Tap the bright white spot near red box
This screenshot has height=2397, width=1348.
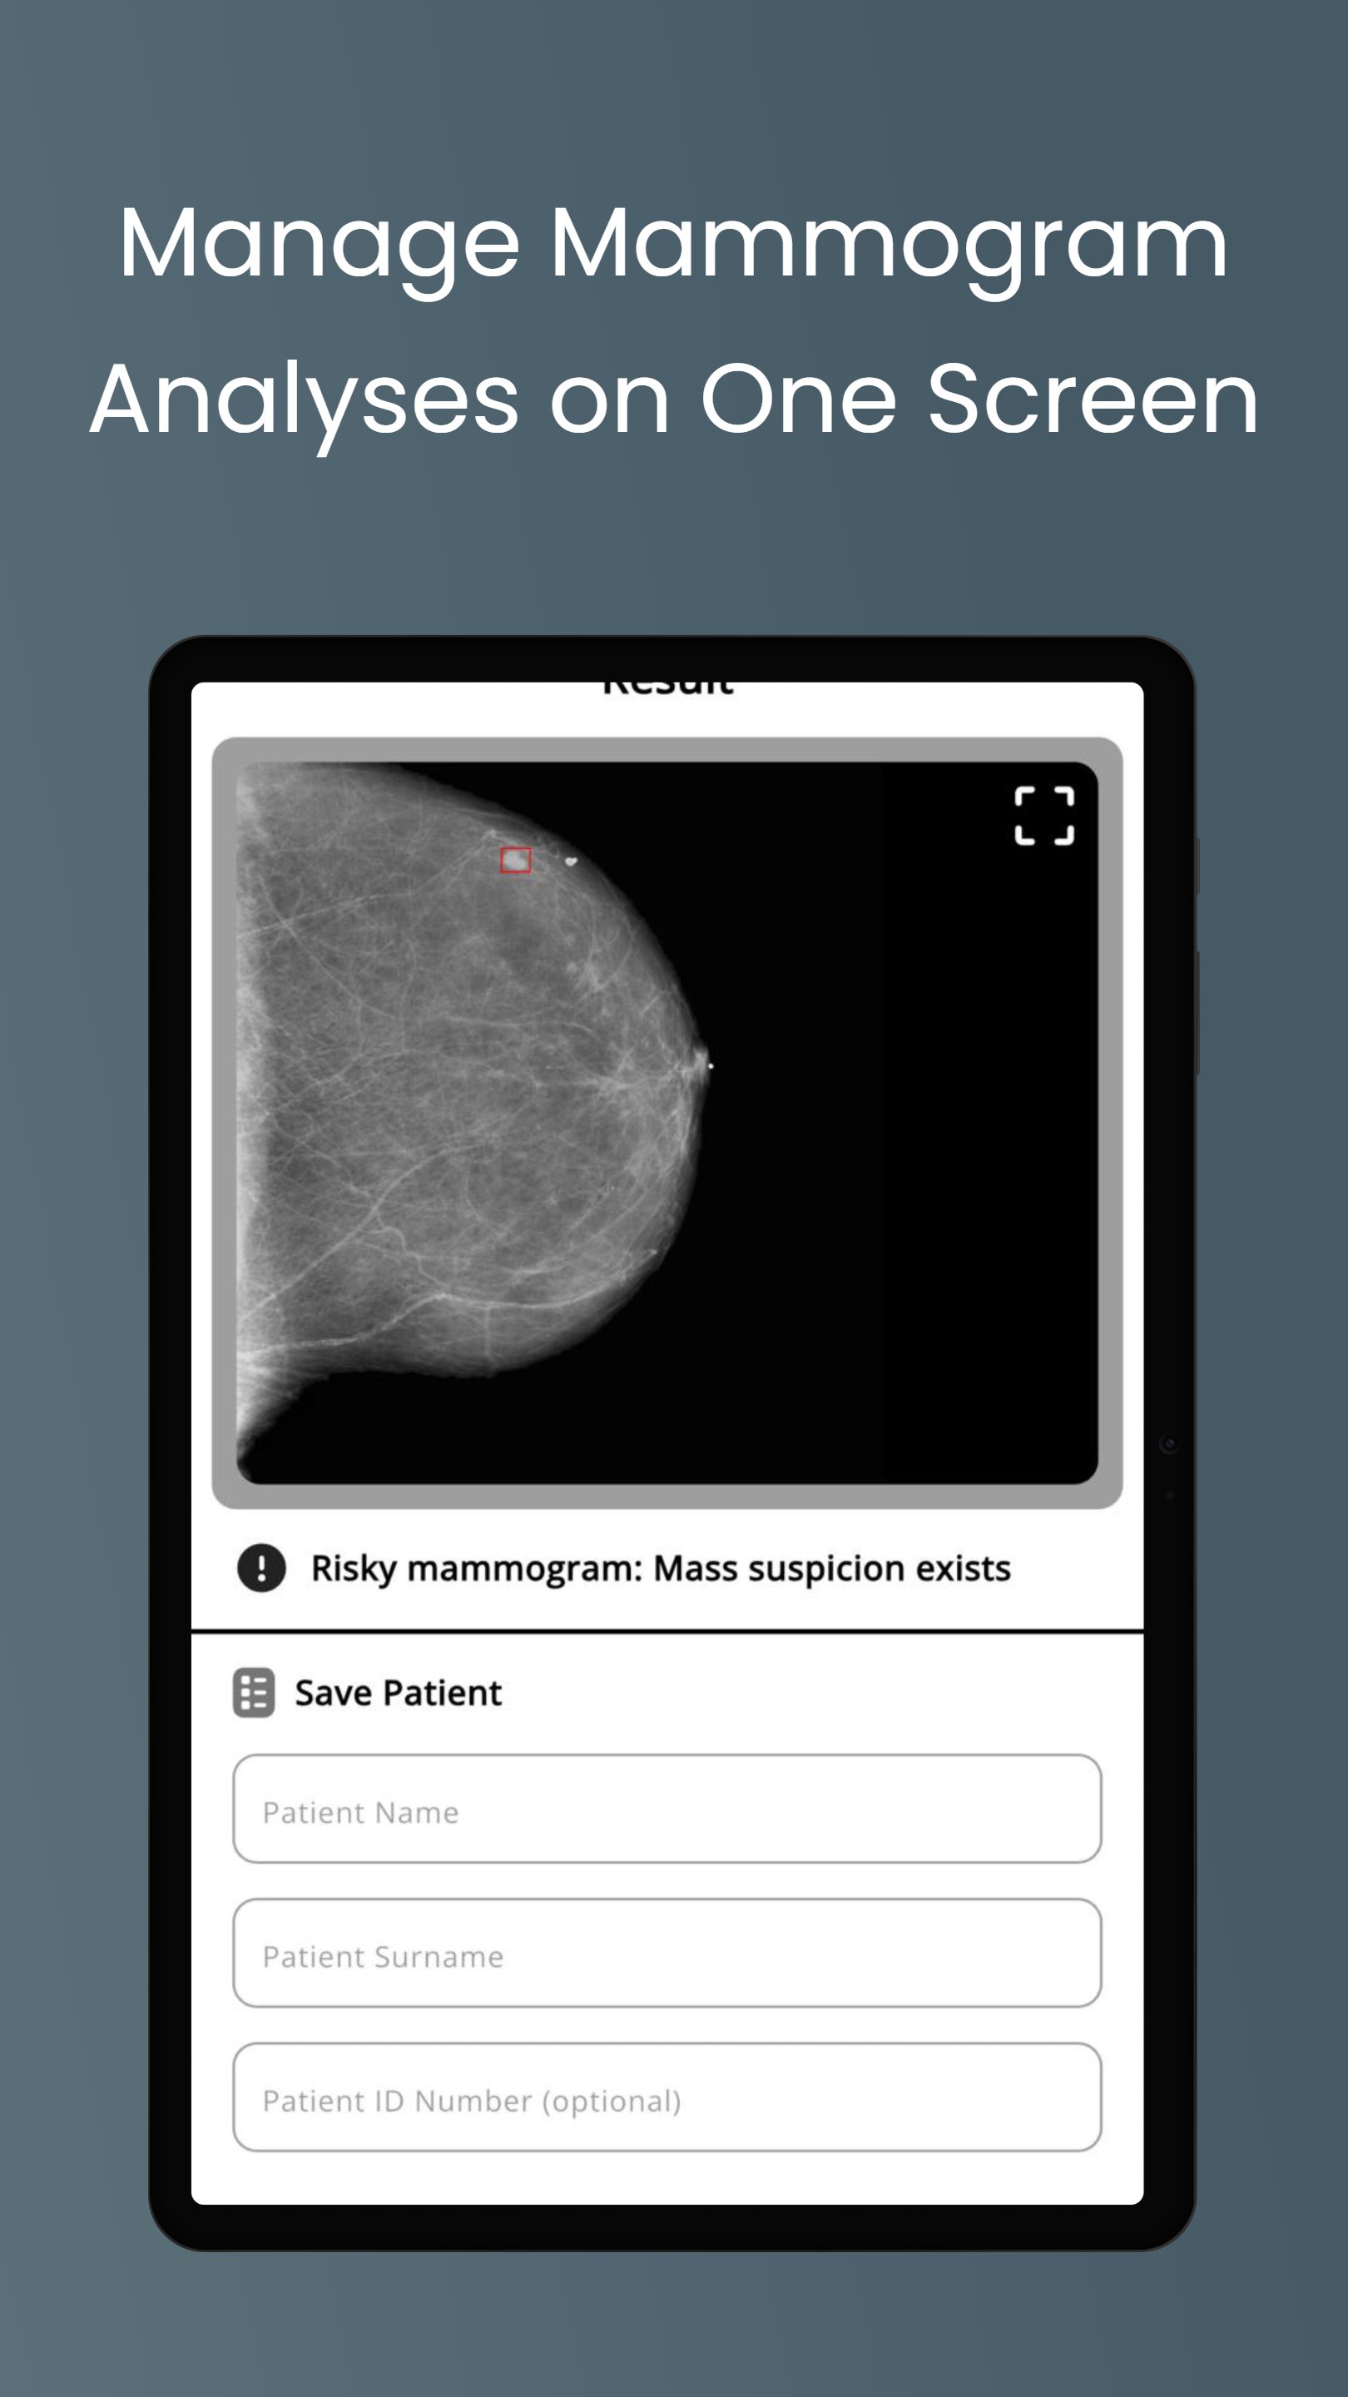click(570, 861)
